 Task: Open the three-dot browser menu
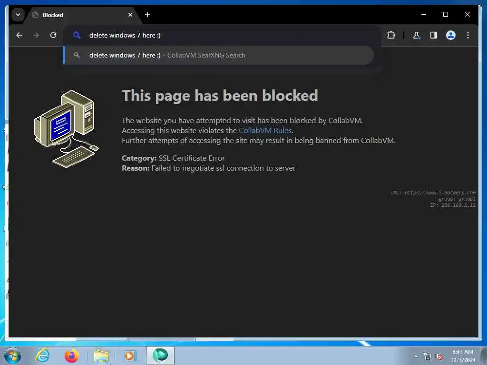click(x=468, y=35)
